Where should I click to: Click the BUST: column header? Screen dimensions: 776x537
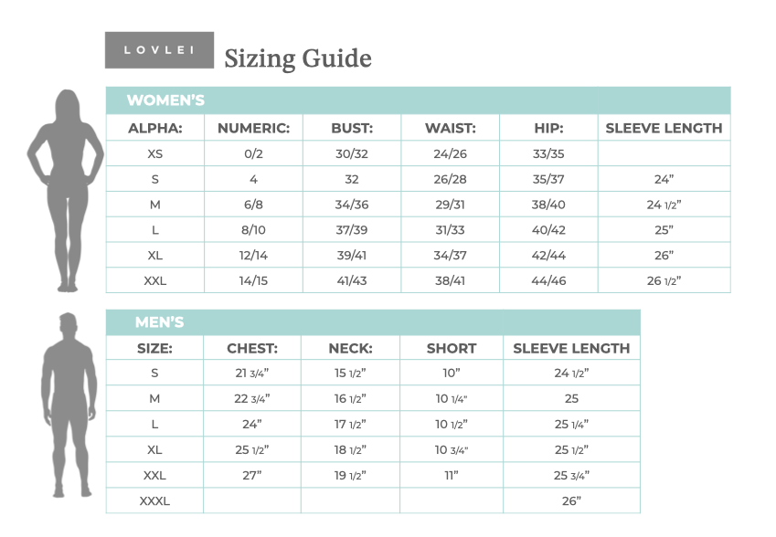click(352, 129)
